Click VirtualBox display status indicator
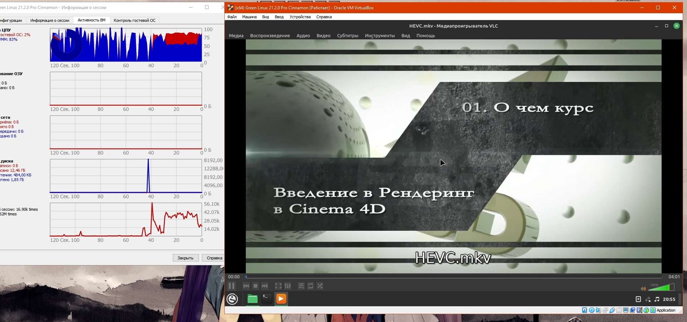The image size is (687, 322). point(625,310)
